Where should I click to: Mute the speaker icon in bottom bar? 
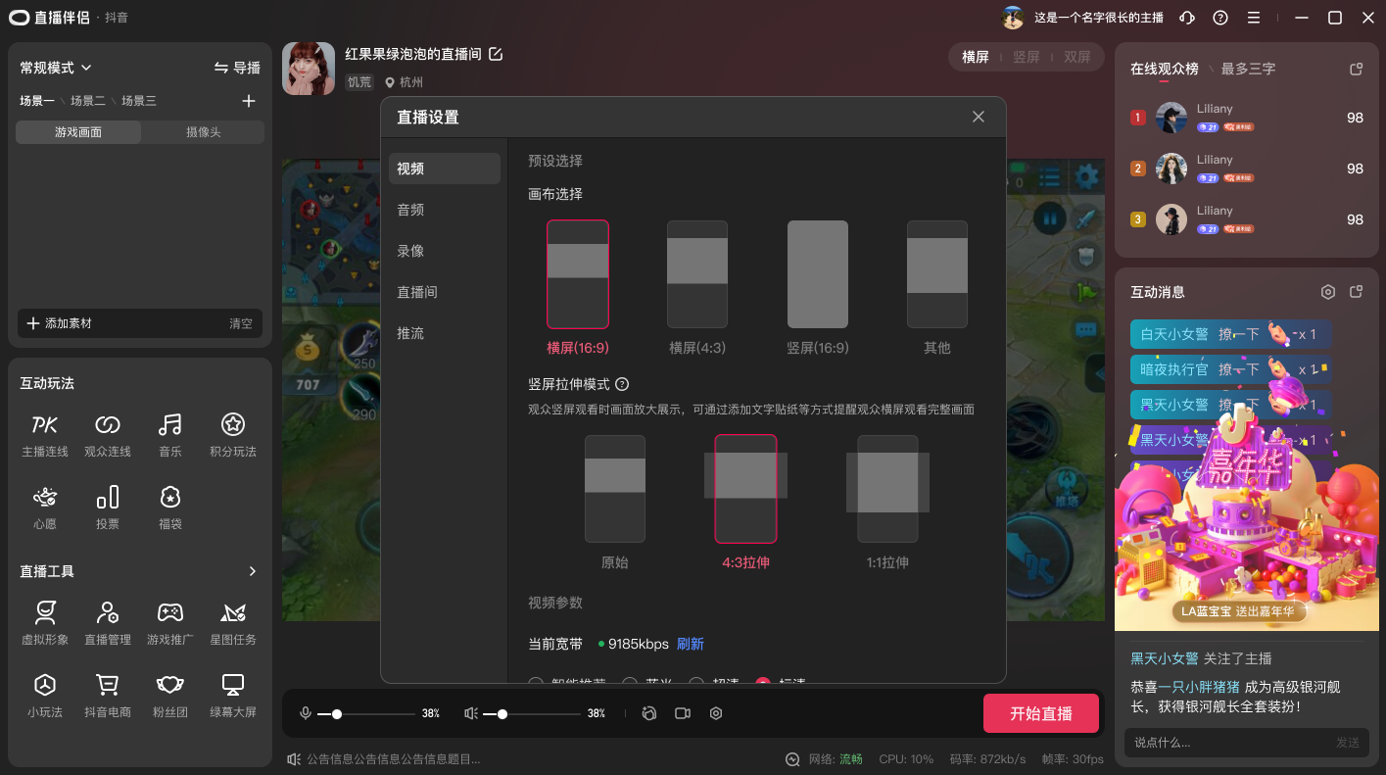coord(471,713)
